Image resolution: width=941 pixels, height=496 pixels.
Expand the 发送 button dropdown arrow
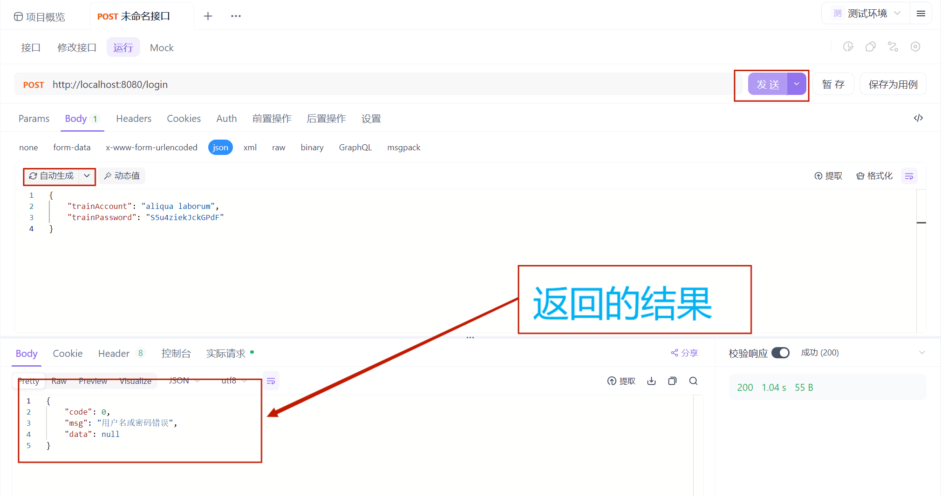coord(797,84)
